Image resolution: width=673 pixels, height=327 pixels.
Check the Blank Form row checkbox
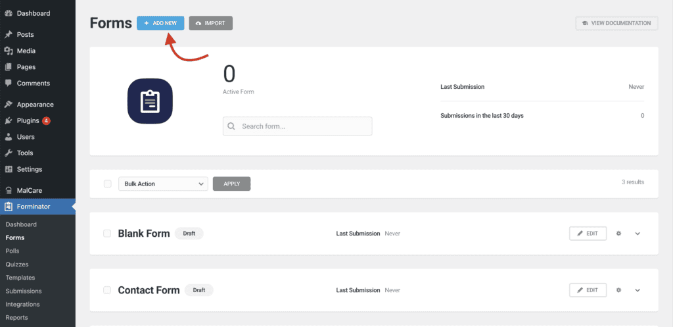tap(107, 234)
